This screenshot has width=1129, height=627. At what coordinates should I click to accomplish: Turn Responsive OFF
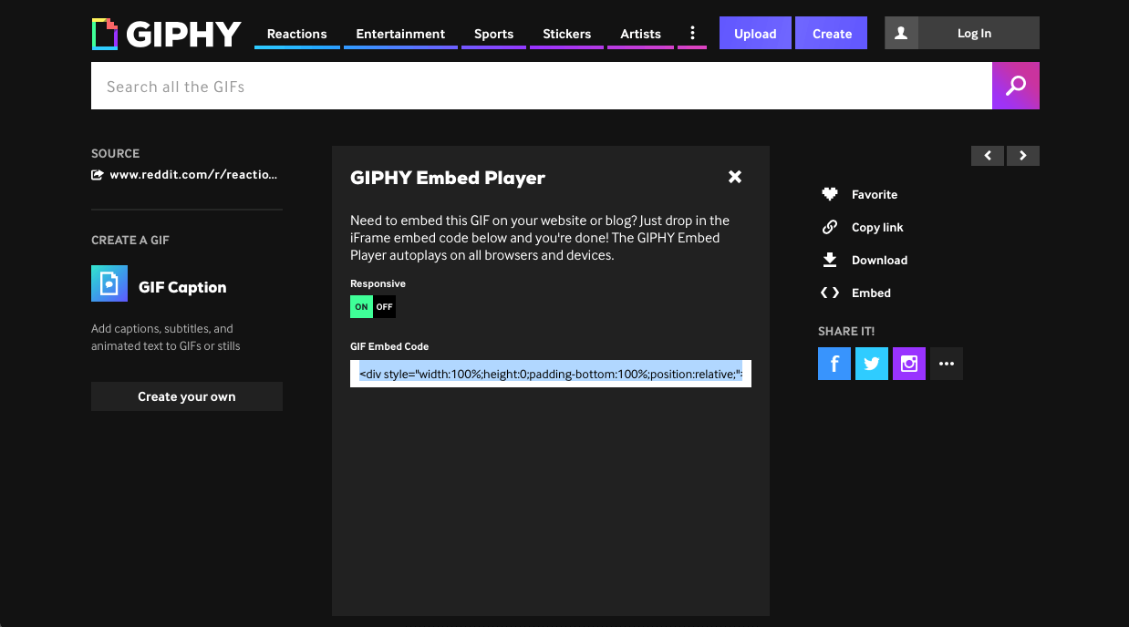coord(385,307)
